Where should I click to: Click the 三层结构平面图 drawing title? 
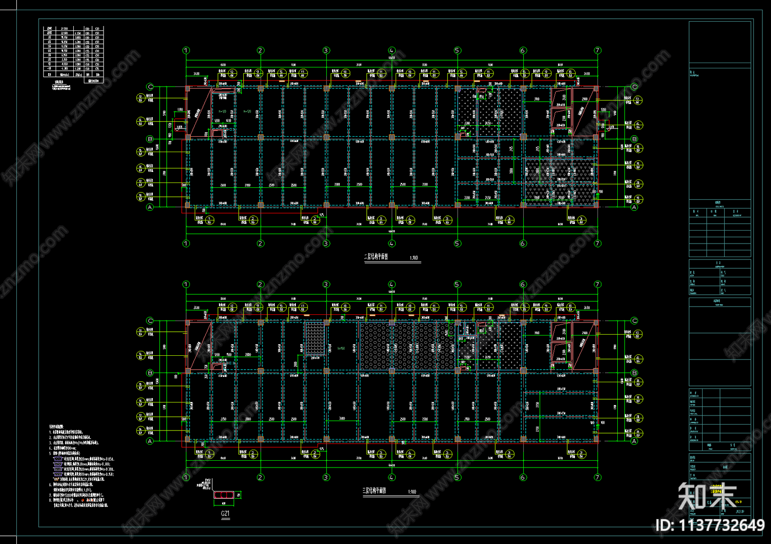coord(374,491)
